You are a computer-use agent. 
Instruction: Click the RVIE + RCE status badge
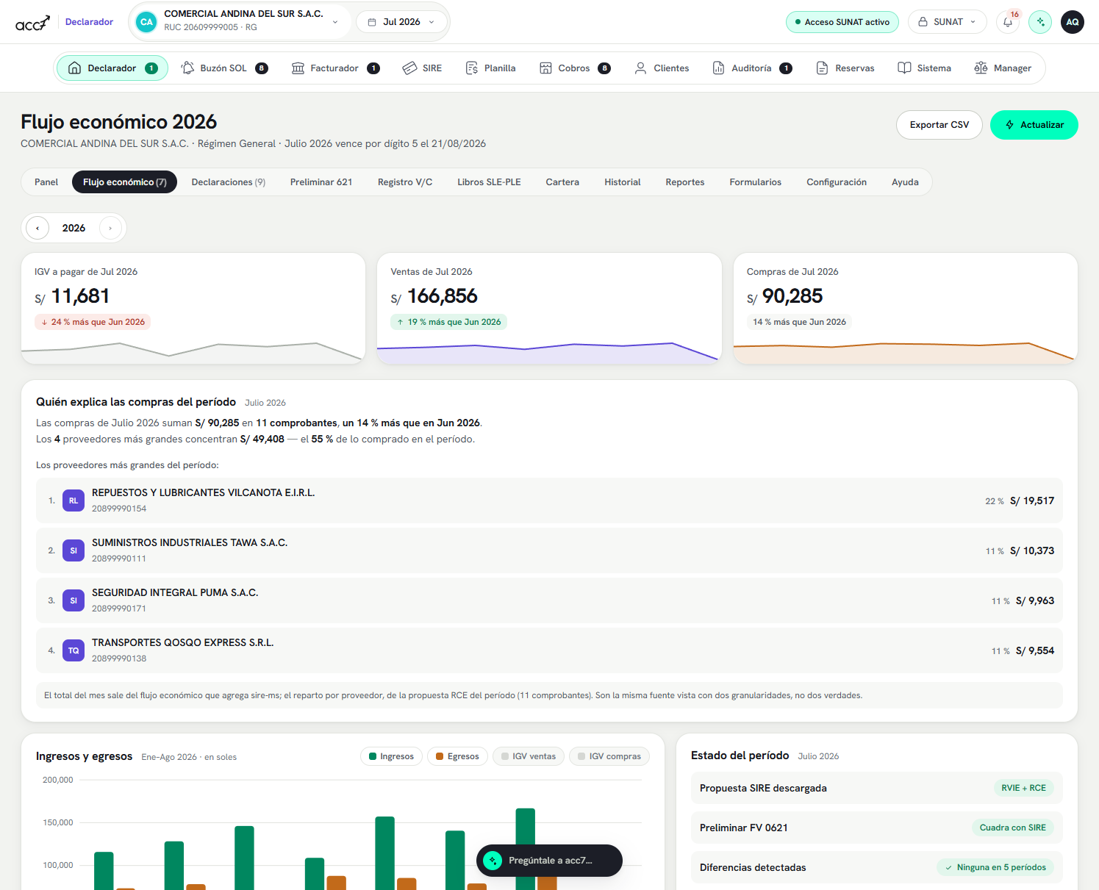point(1023,788)
